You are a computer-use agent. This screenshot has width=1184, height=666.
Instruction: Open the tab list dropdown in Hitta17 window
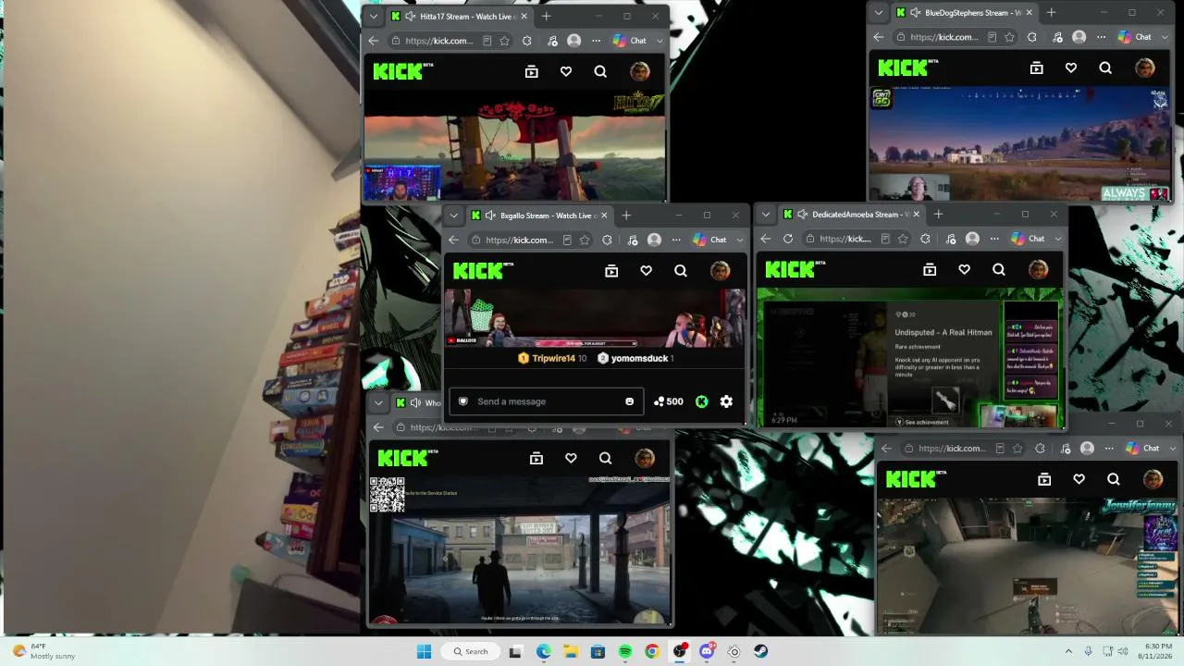coord(374,16)
